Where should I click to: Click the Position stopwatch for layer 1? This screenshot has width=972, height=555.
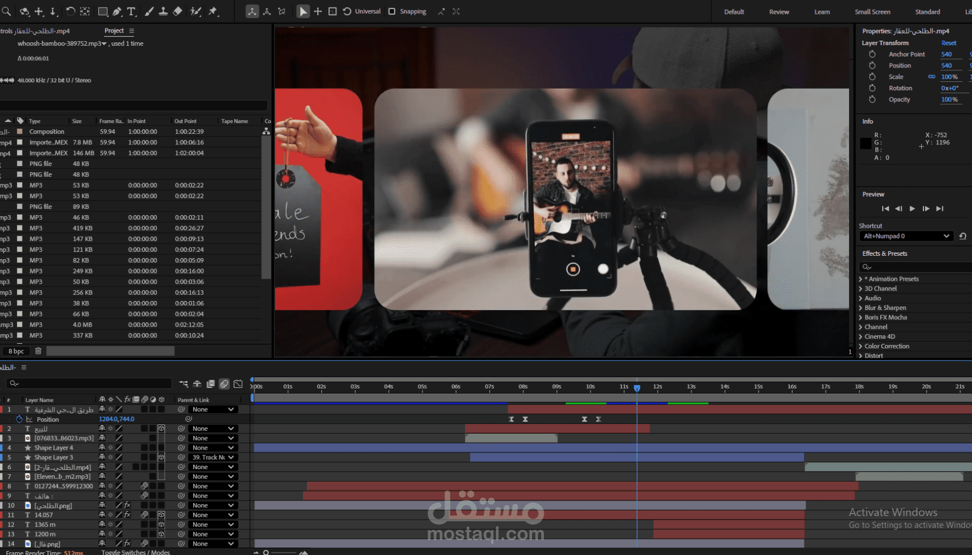click(19, 419)
